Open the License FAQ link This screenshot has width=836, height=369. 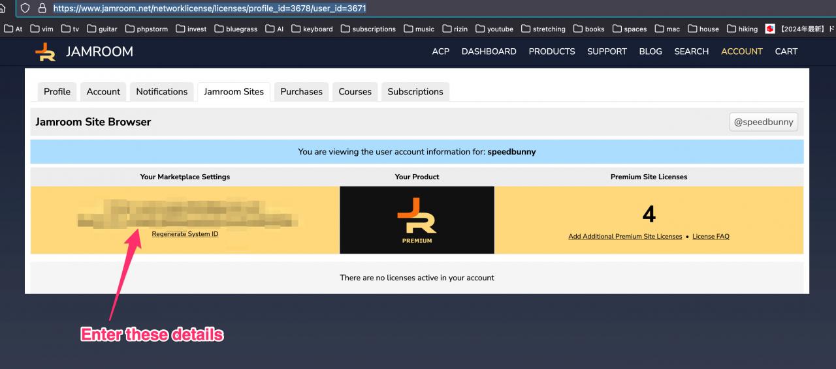[x=711, y=237]
